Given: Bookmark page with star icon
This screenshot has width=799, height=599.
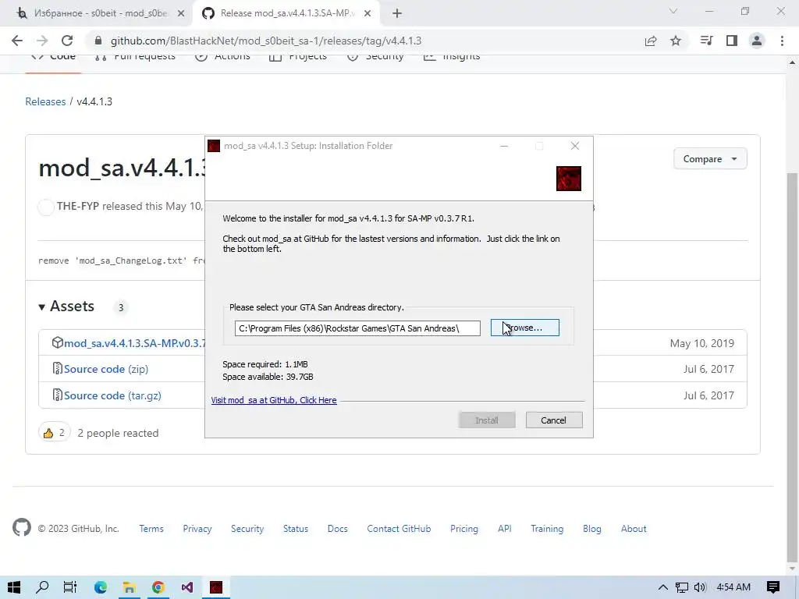Looking at the screenshot, I should click(676, 41).
